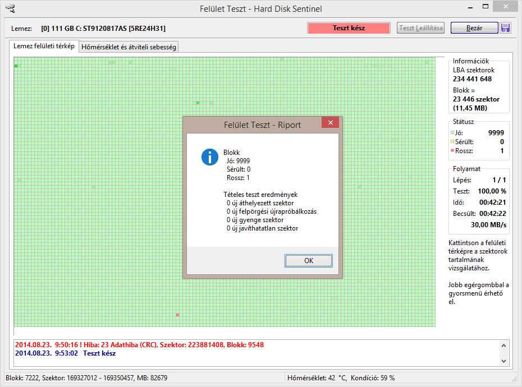522x387 pixels.
Task: Maximize the Hard Disk Sentinel window
Action: tap(486, 7)
